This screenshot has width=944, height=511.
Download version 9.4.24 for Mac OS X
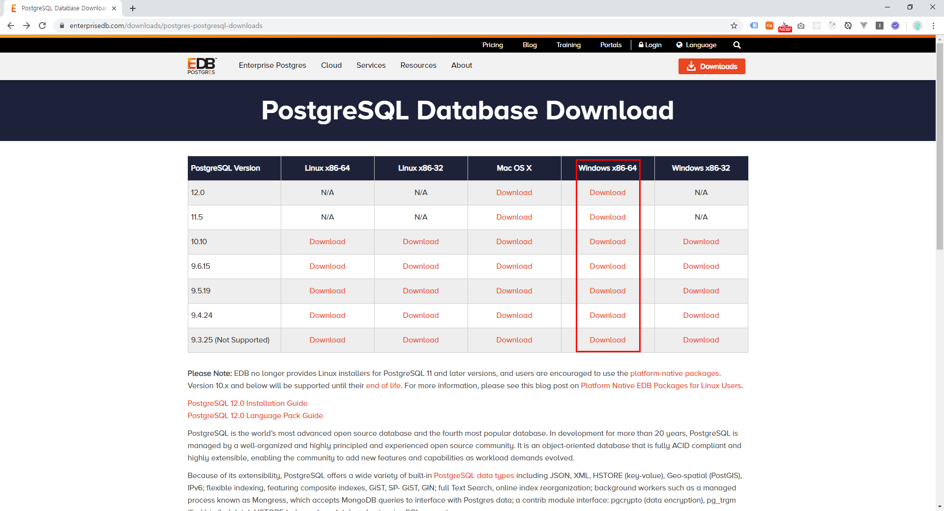click(x=514, y=315)
